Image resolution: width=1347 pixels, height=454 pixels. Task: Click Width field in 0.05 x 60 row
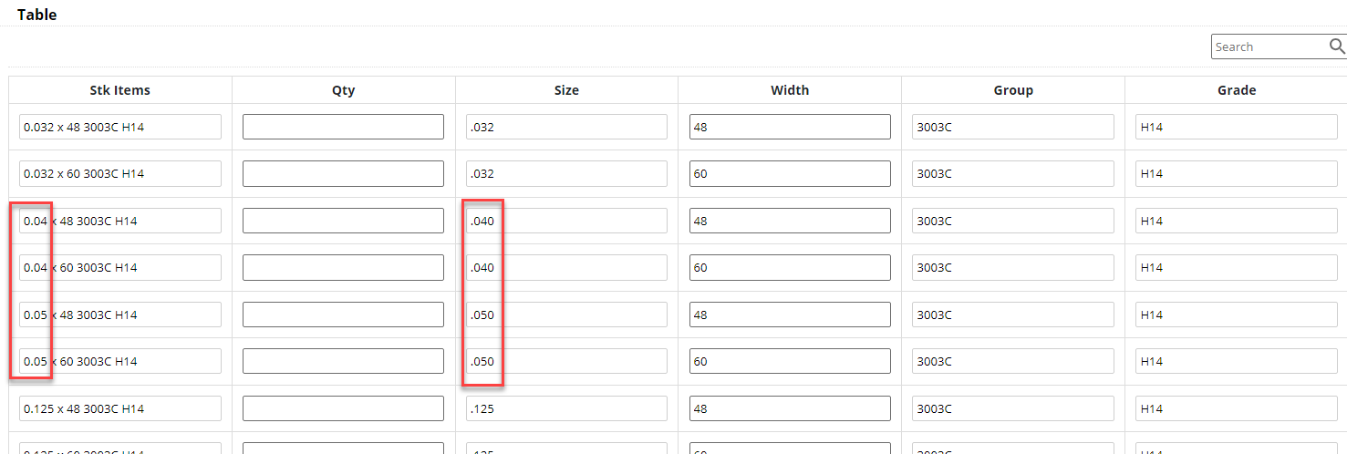point(790,361)
